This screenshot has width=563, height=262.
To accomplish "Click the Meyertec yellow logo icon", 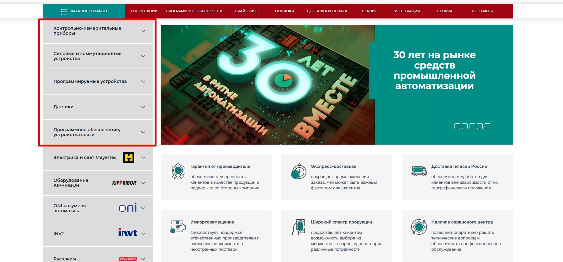I will click(129, 157).
